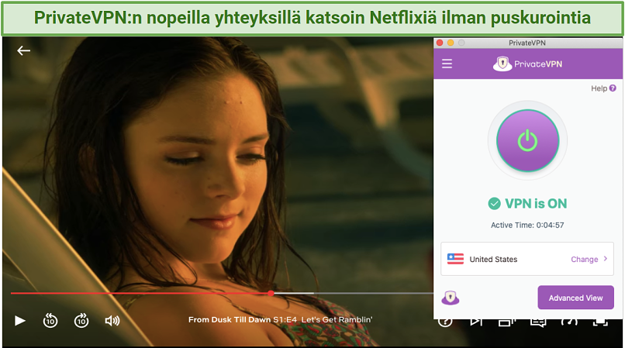Toggle the VPN power button off
The image size is (625, 348).
[x=527, y=140]
